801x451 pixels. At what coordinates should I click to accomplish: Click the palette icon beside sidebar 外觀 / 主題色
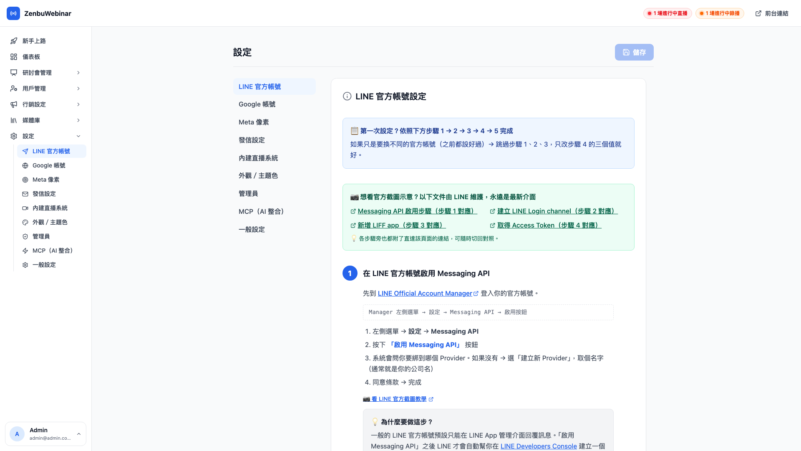tap(25, 222)
